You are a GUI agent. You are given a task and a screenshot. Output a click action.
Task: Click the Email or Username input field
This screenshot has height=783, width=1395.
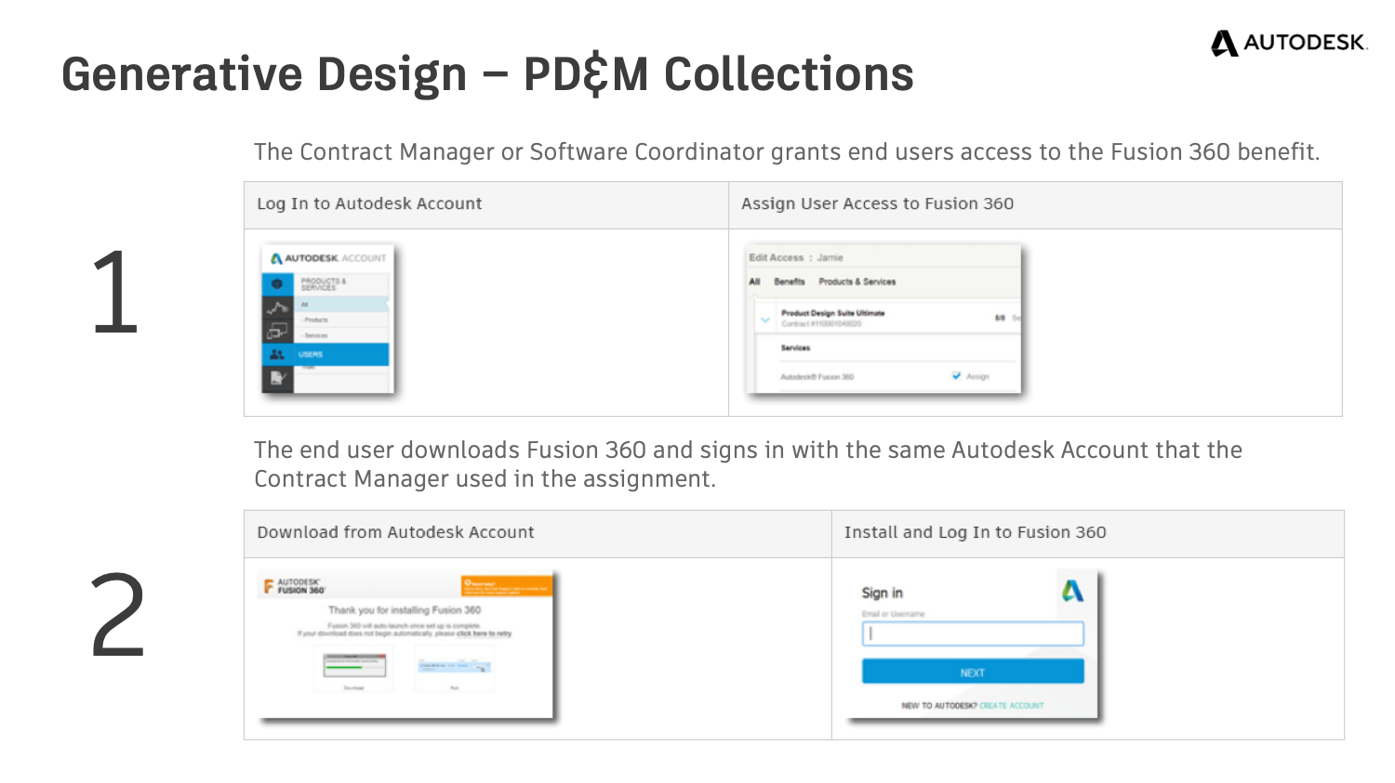973,633
